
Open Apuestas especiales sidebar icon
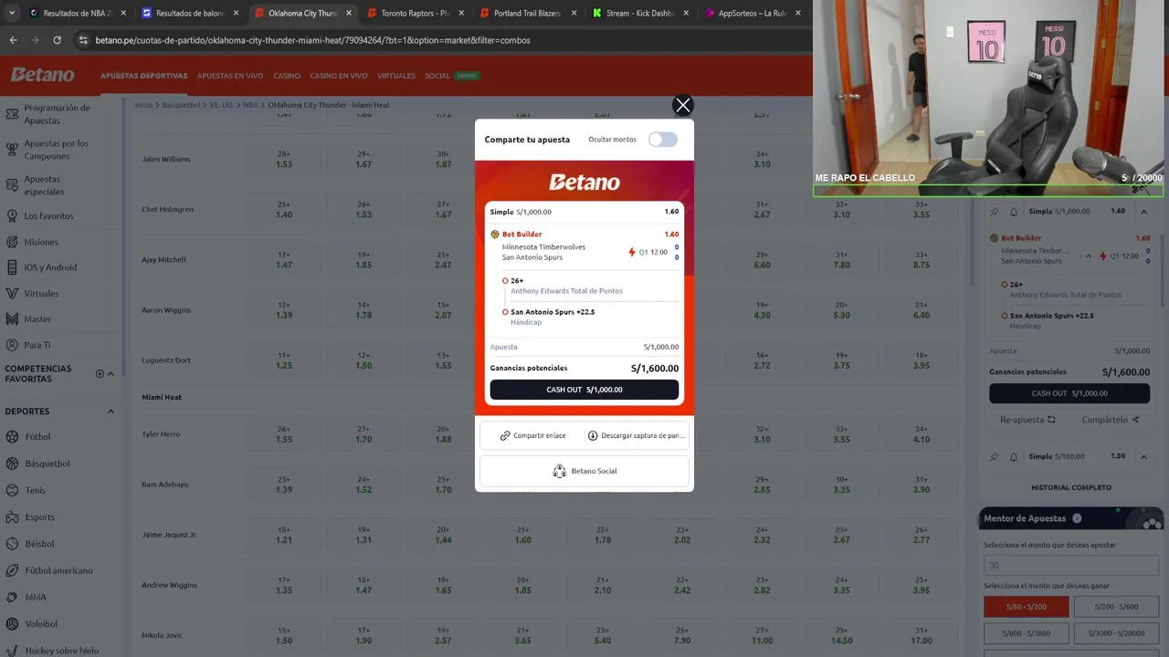tap(12, 185)
